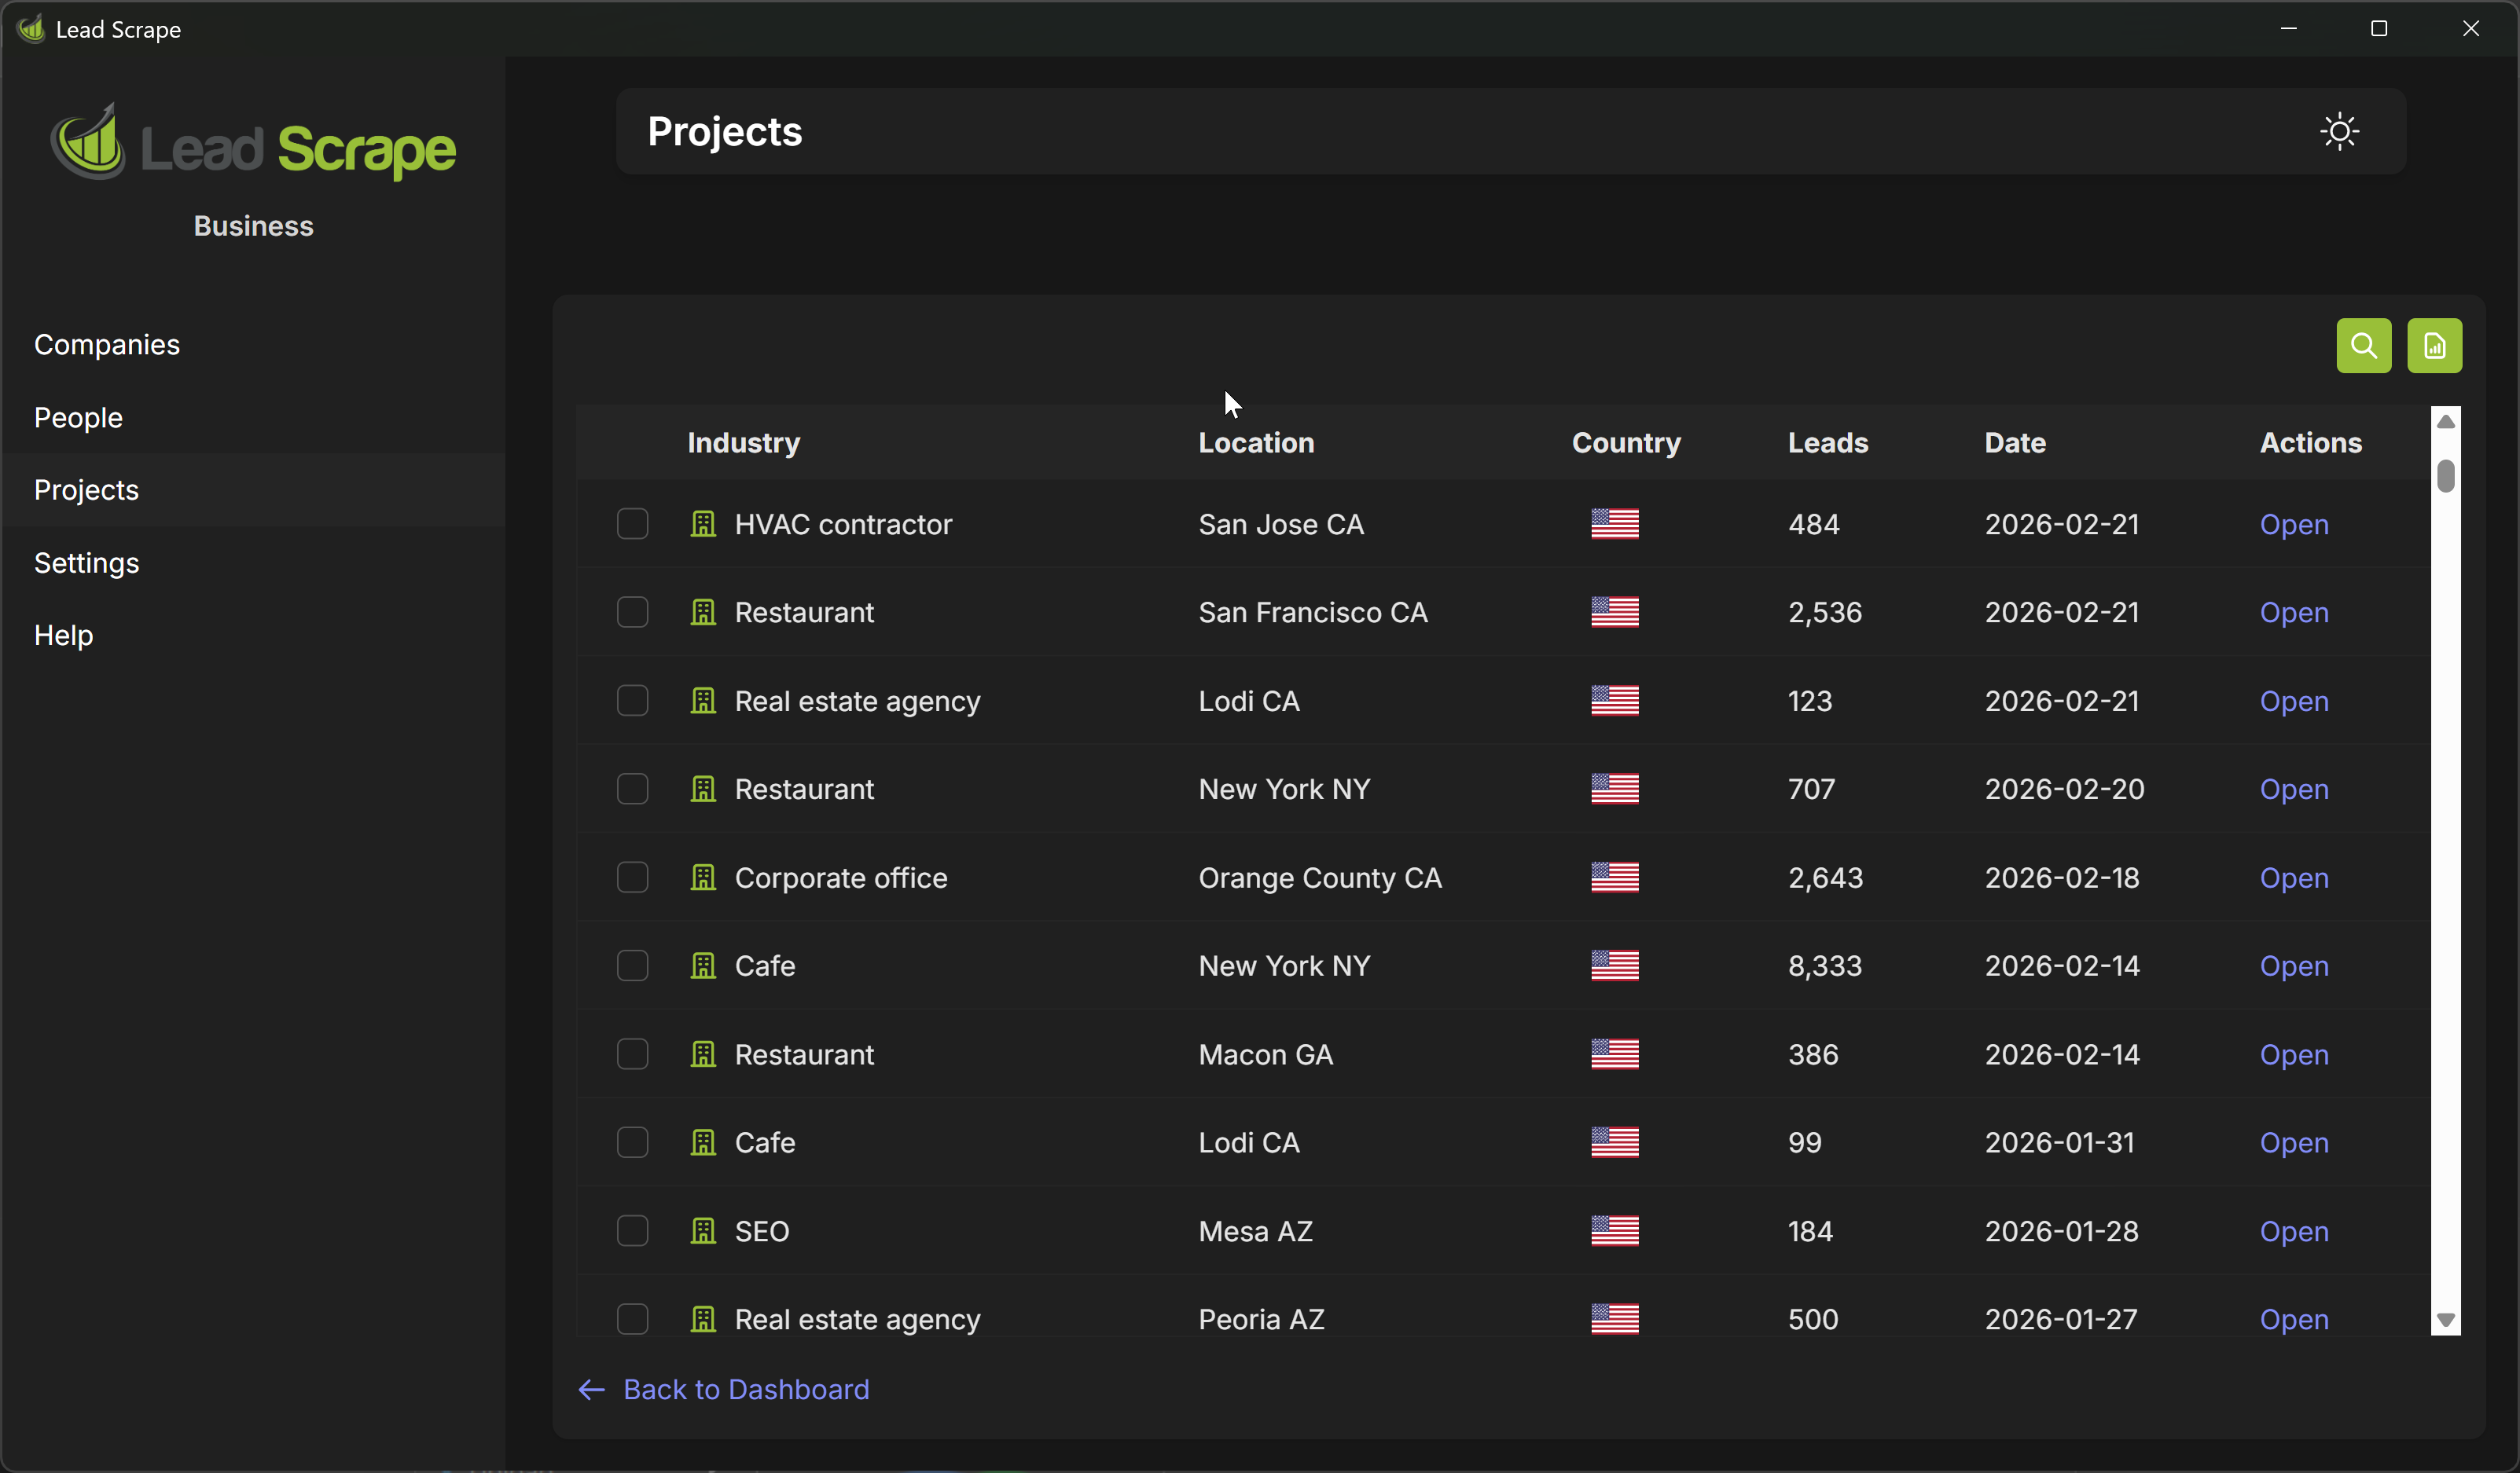Click the green export report icon
Screen dimensions: 2520x1473
pyautogui.click(x=2433, y=346)
